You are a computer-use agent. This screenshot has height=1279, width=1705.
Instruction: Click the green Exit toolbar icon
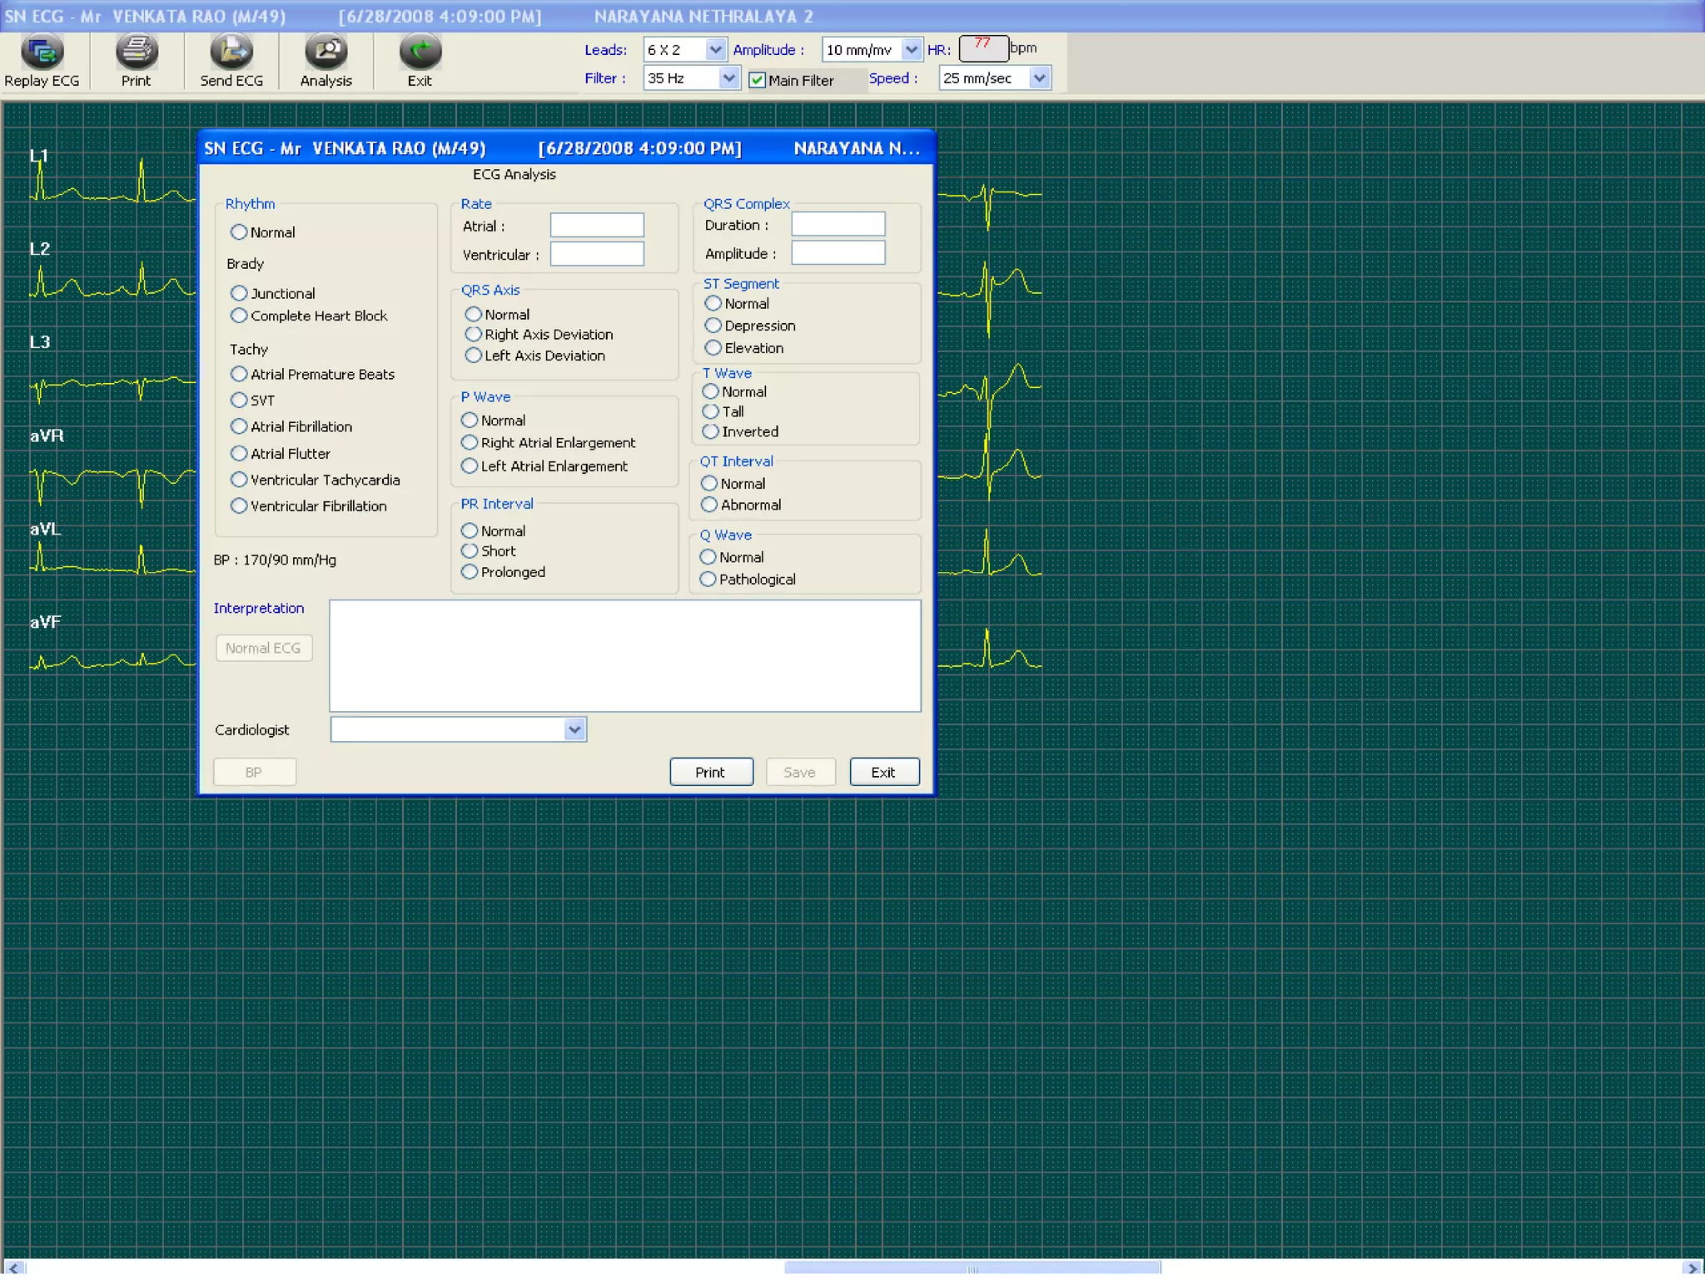coord(420,53)
